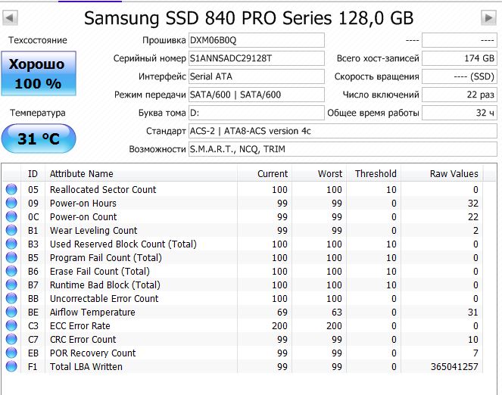
Task: Click the health status 'Хорошо 100 %' button
Action: click(x=38, y=73)
